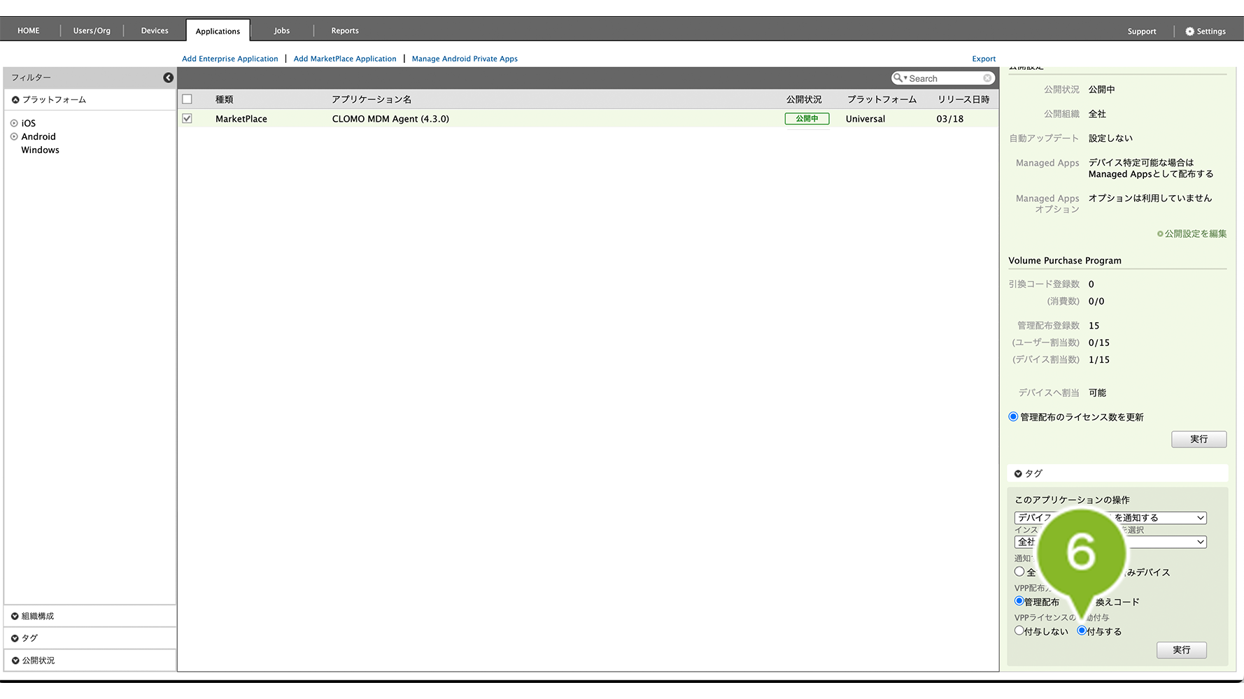Select the Windows platform filter

click(x=40, y=150)
